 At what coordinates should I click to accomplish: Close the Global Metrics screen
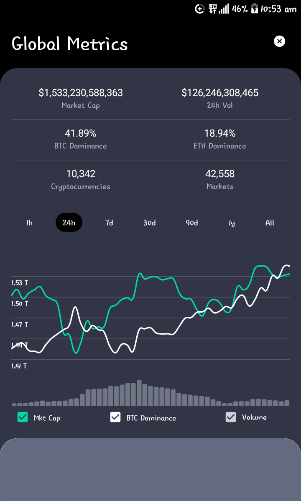point(279,41)
